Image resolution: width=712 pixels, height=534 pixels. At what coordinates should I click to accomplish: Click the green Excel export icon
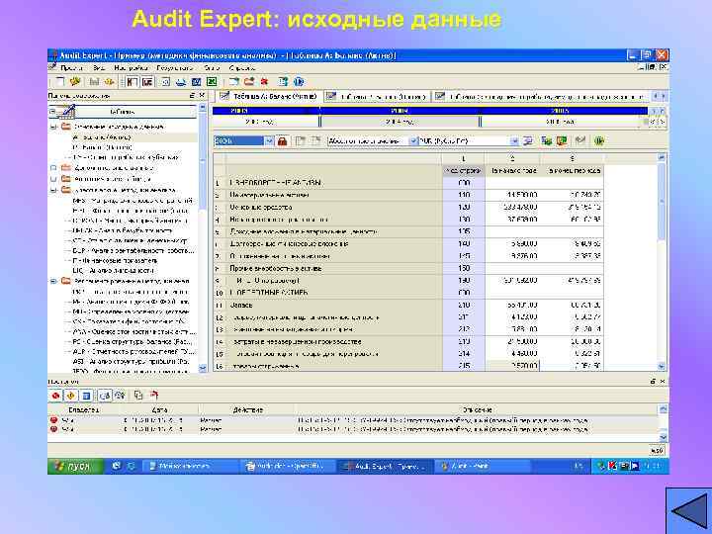pyautogui.click(x=212, y=82)
